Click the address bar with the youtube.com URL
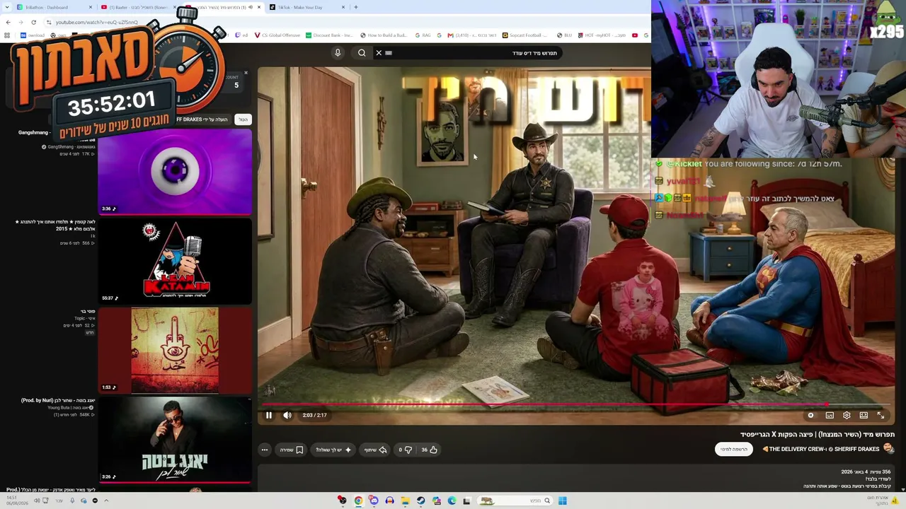906x509 pixels. [x=96, y=22]
